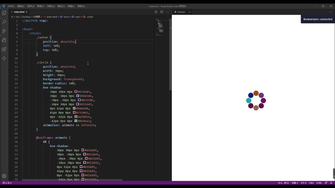Open the Preview pane More Actions menu
The height and width of the screenshot is (188, 335).
click(x=330, y=12)
